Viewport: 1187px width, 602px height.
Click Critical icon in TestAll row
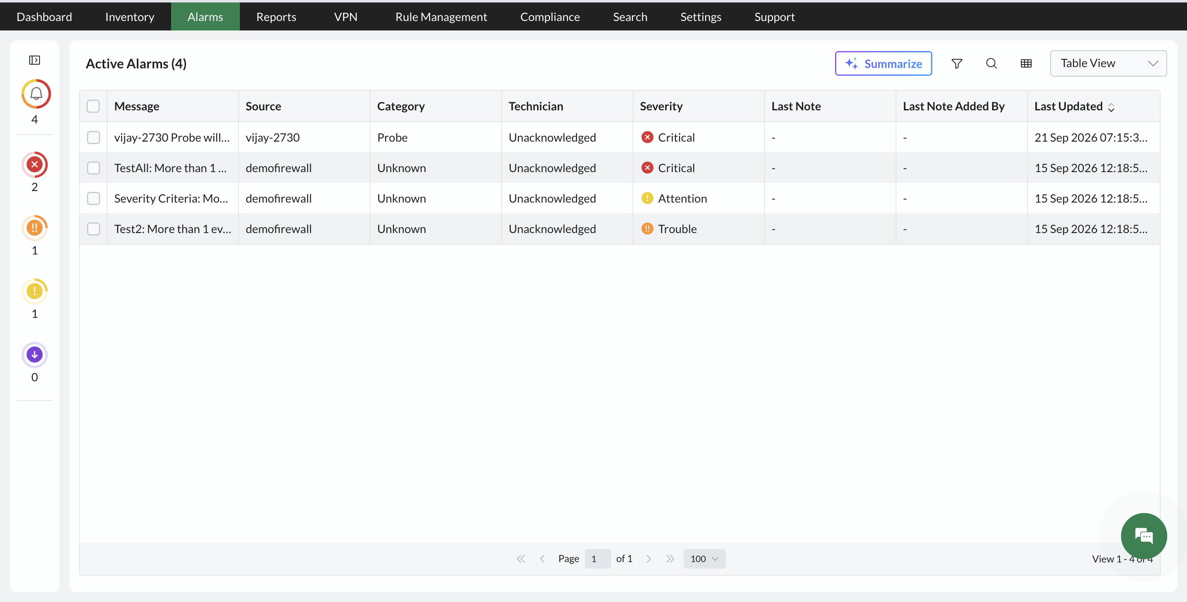point(647,168)
